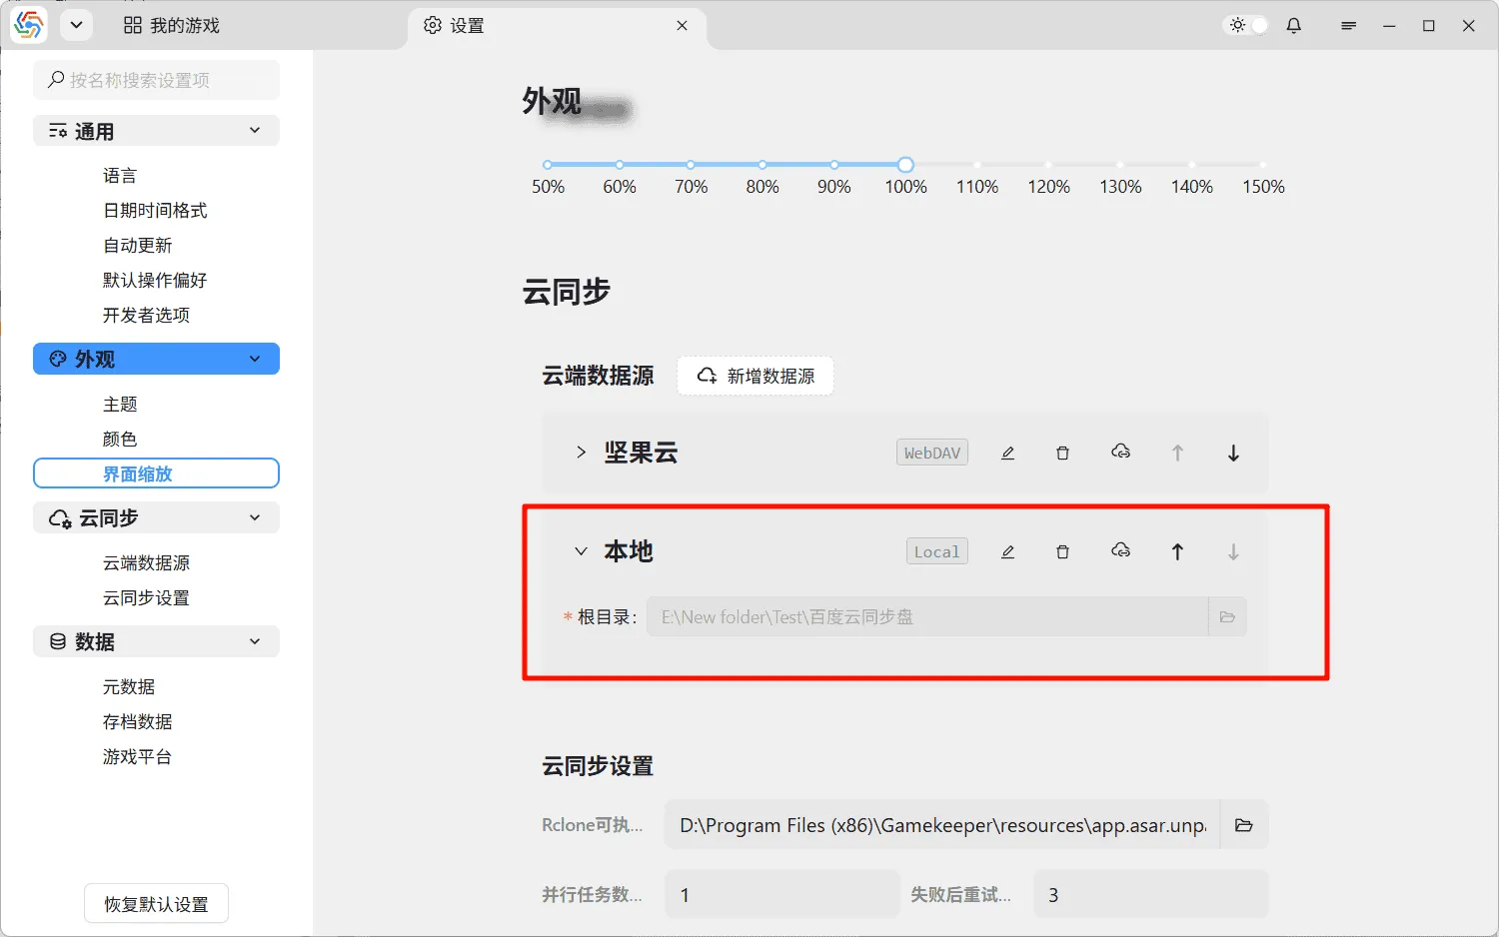Edit the 本地 data source settings
1499x937 pixels.
[x=1007, y=550]
